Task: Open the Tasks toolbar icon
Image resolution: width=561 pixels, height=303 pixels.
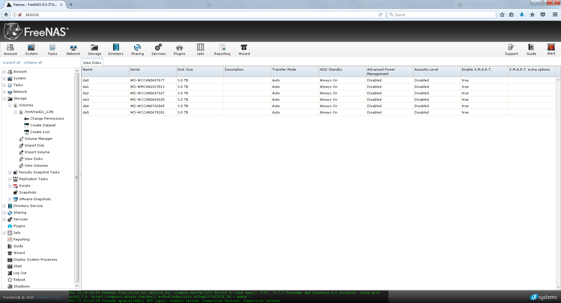Action: [52, 49]
